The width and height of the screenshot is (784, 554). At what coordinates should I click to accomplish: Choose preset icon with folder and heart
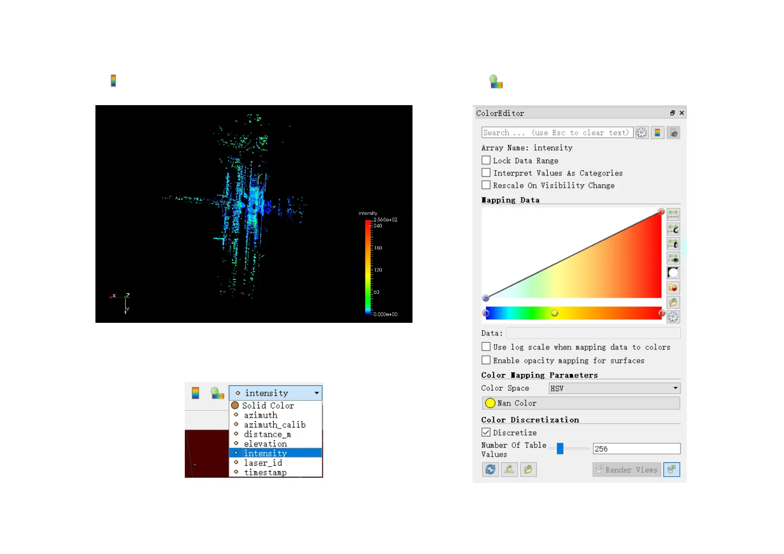673,287
